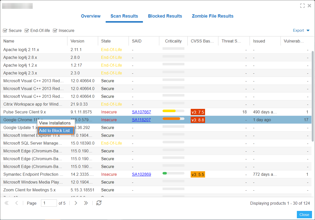The image size is (315, 220).
Task: Click the blue Close button
Action: 304,215
